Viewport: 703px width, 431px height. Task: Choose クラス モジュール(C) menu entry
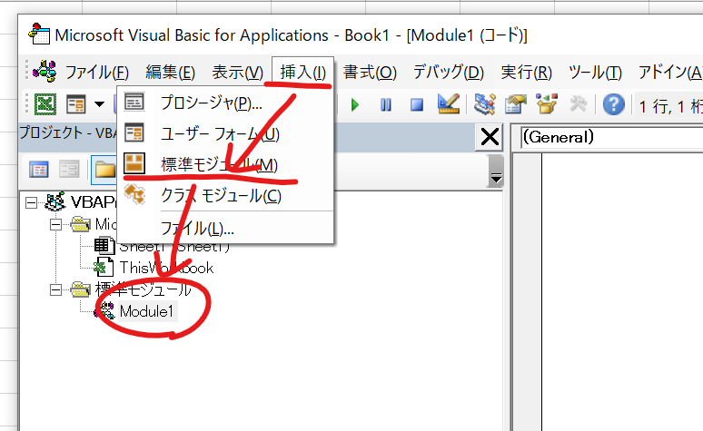(x=221, y=194)
